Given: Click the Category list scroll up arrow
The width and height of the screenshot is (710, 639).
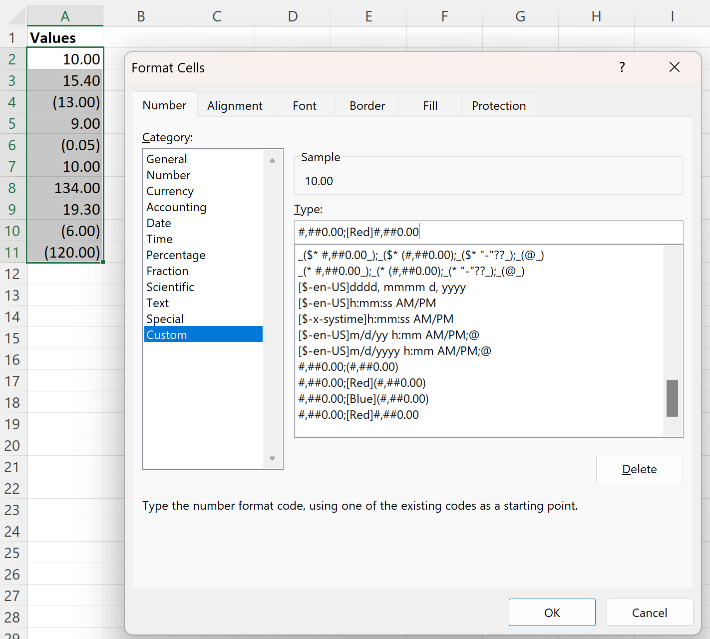Looking at the screenshot, I should coord(272,160).
